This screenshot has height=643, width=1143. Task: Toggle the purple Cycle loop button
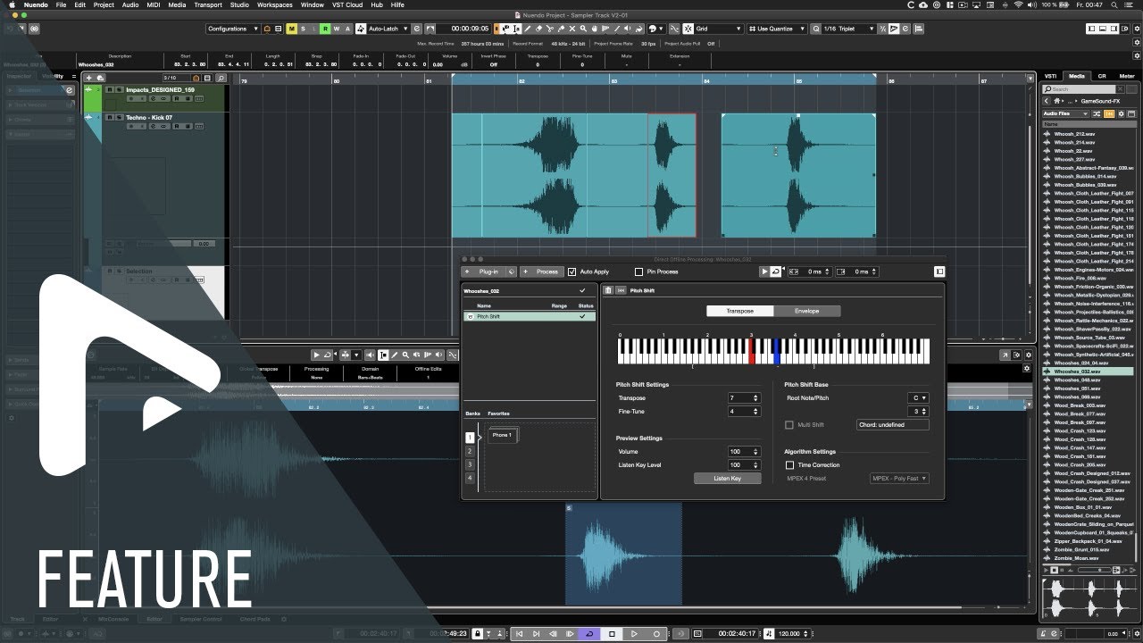click(588, 634)
